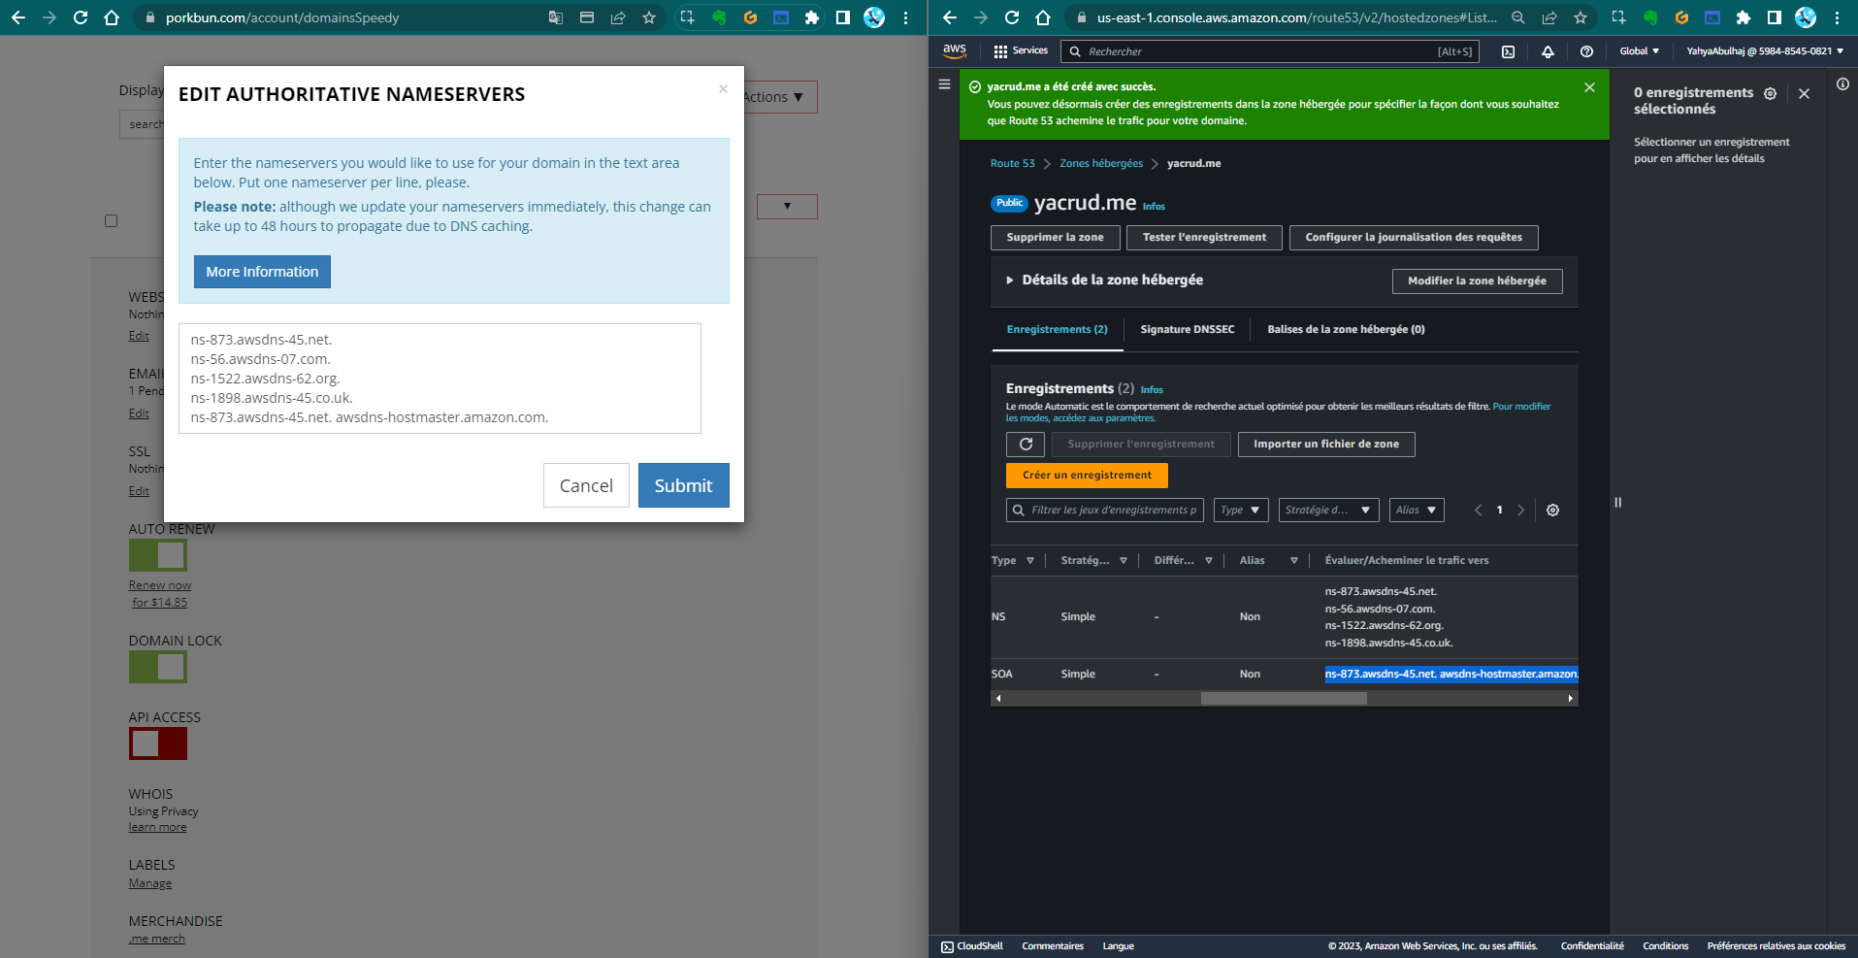Image resolution: width=1858 pixels, height=958 pixels.
Task: Open AWS side navigation hamburger menu
Action: tap(944, 84)
